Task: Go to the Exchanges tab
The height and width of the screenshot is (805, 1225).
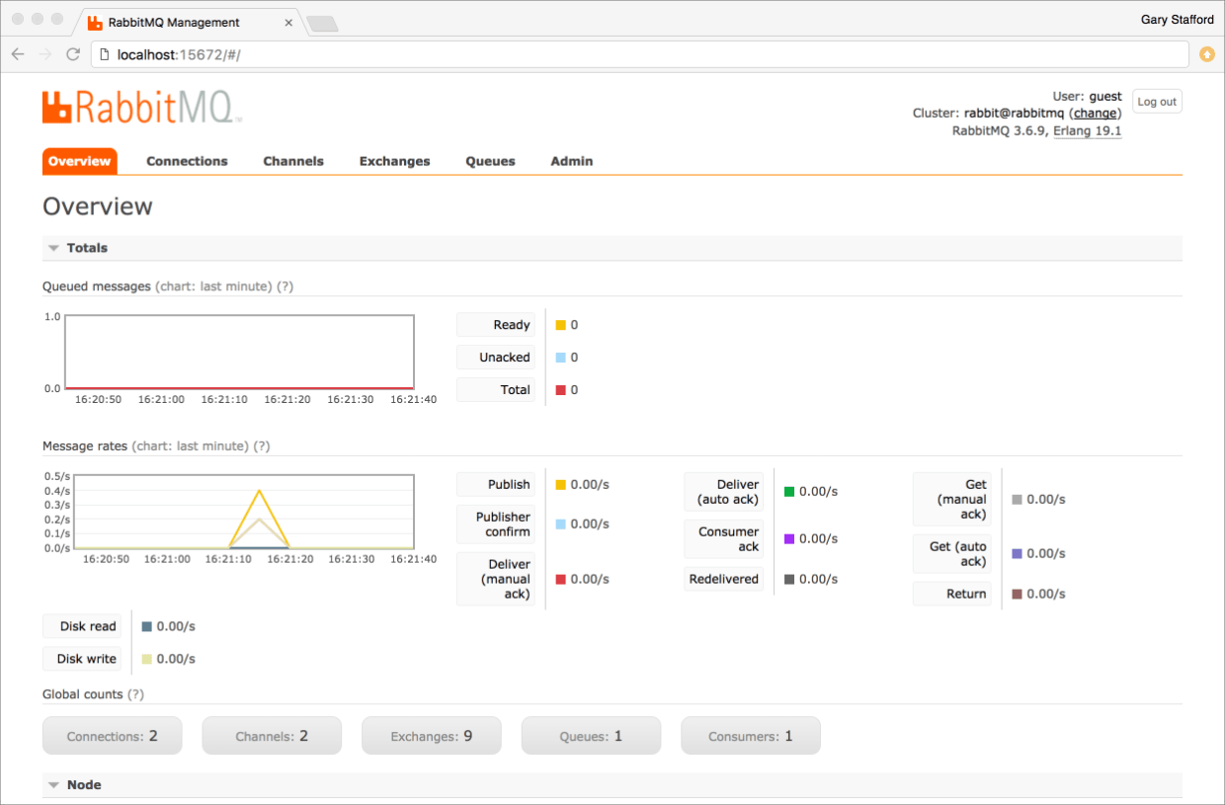Action: coord(395,161)
